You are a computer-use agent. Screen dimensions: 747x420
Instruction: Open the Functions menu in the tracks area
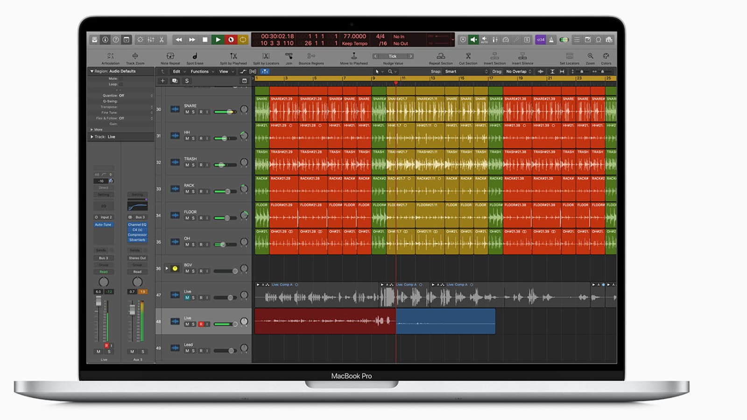point(202,71)
